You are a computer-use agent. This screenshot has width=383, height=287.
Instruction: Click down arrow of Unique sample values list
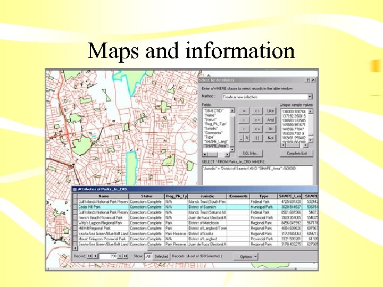pos(311,140)
